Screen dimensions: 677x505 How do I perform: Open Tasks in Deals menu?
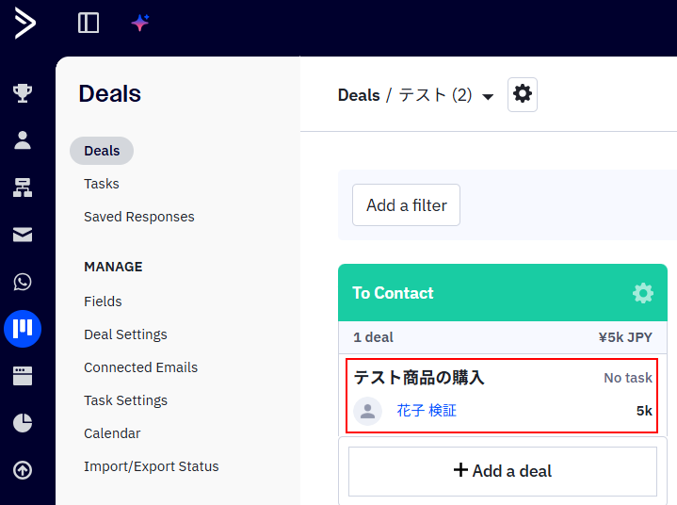tap(102, 184)
